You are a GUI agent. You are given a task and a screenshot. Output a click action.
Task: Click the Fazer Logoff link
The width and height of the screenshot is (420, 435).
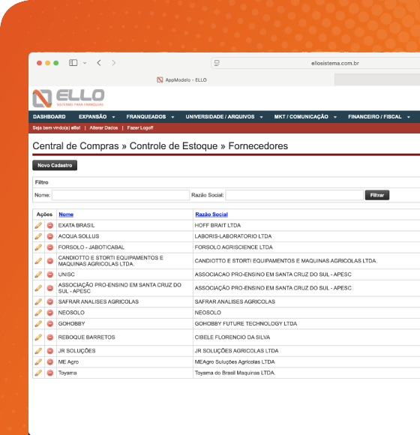(x=140, y=128)
